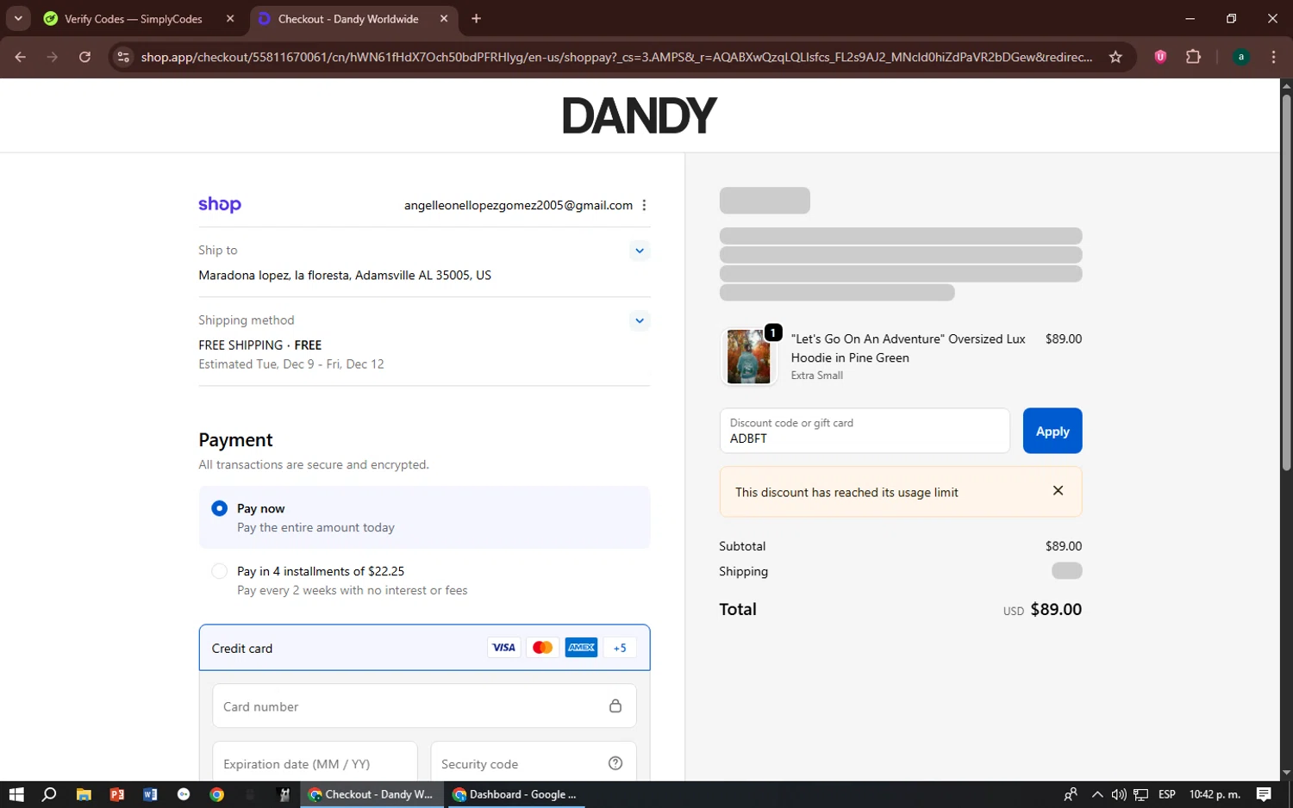Select the Checkout - Dandy Worldwide tab
This screenshot has height=808, width=1293.
(348, 19)
